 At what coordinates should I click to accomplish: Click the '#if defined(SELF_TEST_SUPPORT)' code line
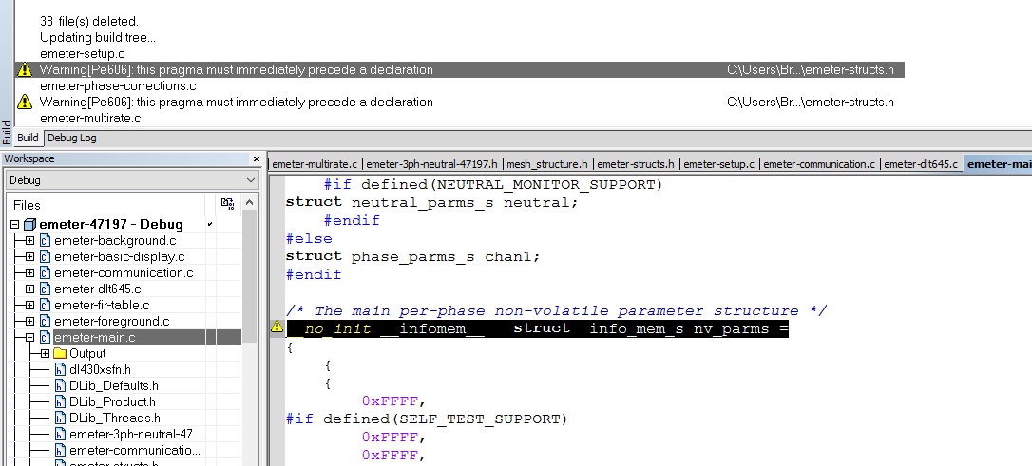pos(427,419)
